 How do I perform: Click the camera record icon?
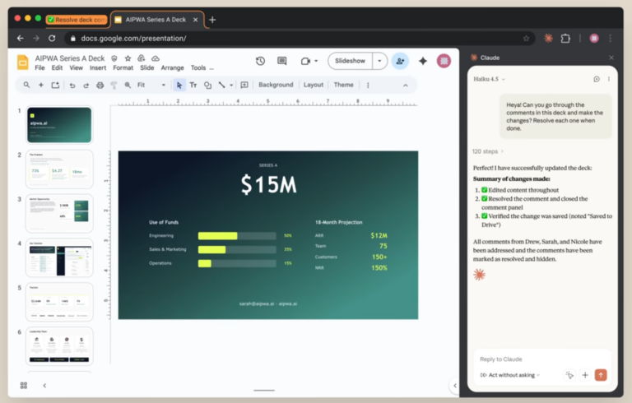point(305,61)
